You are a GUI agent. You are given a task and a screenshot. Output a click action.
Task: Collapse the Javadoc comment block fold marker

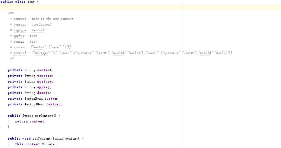click(x=0, y=13)
